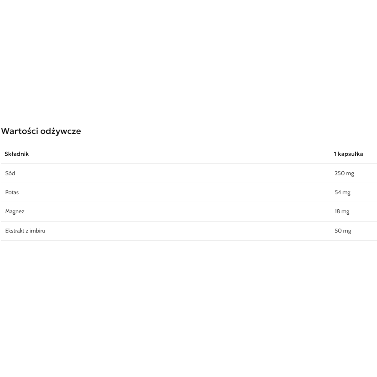Viewport: 377px width, 377px height.
Task: Click the word "odżywcze" in the heading
Action: tap(61, 131)
